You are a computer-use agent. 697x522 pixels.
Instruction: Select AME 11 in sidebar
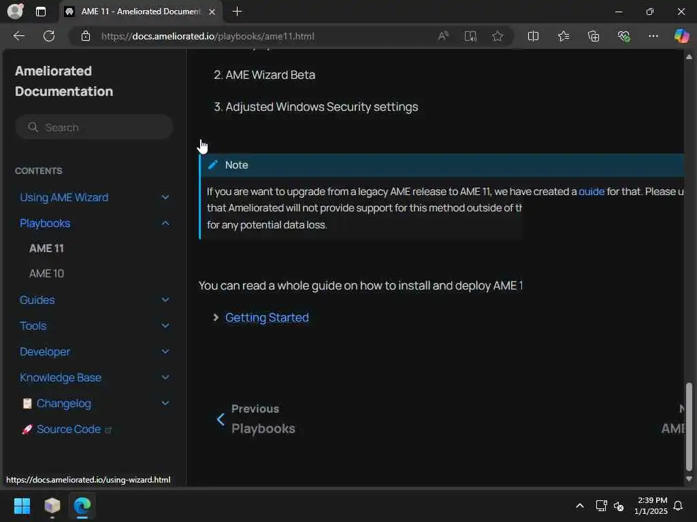[x=46, y=248]
